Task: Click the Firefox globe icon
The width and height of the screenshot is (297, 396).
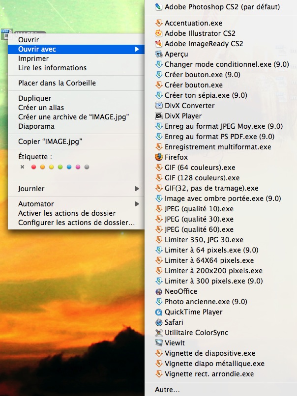Action: pyautogui.click(x=158, y=157)
